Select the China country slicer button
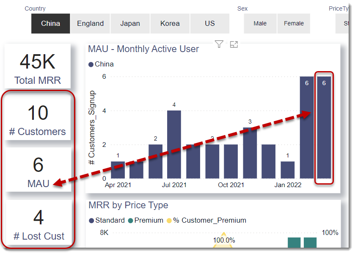Viewport: 355px width, 254px height. (50, 23)
